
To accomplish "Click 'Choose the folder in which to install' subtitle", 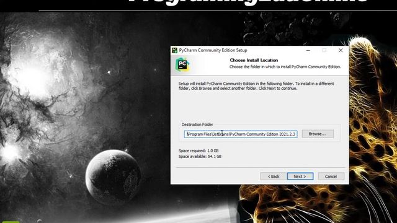I will point(285,67).
